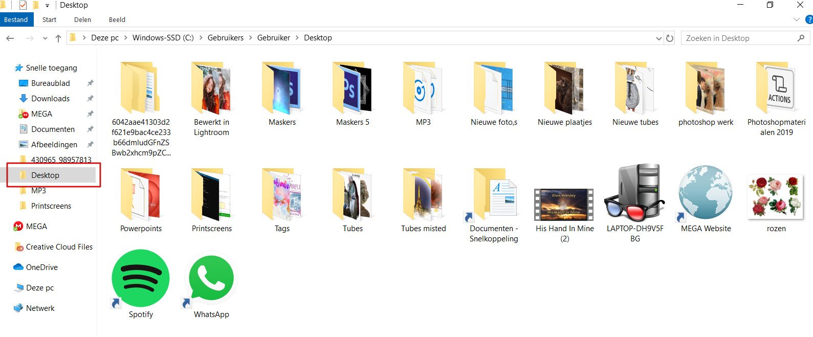Open recent locations dropdown arrow
Viewport: 813px width, 337px height.
tap(45, 38)
